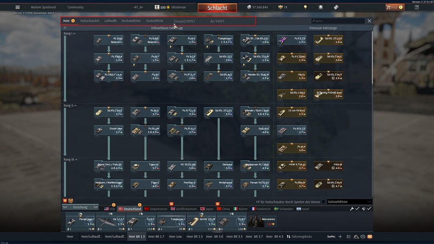434x244 pixels.
Task: Open the chat bubble icon in bottom bar
Action: (363, 236)
